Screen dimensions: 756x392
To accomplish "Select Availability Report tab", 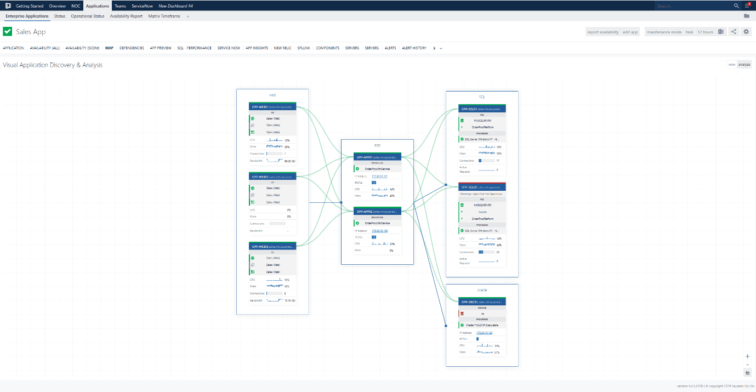I will pyautogui.click(x=126, y=16).
